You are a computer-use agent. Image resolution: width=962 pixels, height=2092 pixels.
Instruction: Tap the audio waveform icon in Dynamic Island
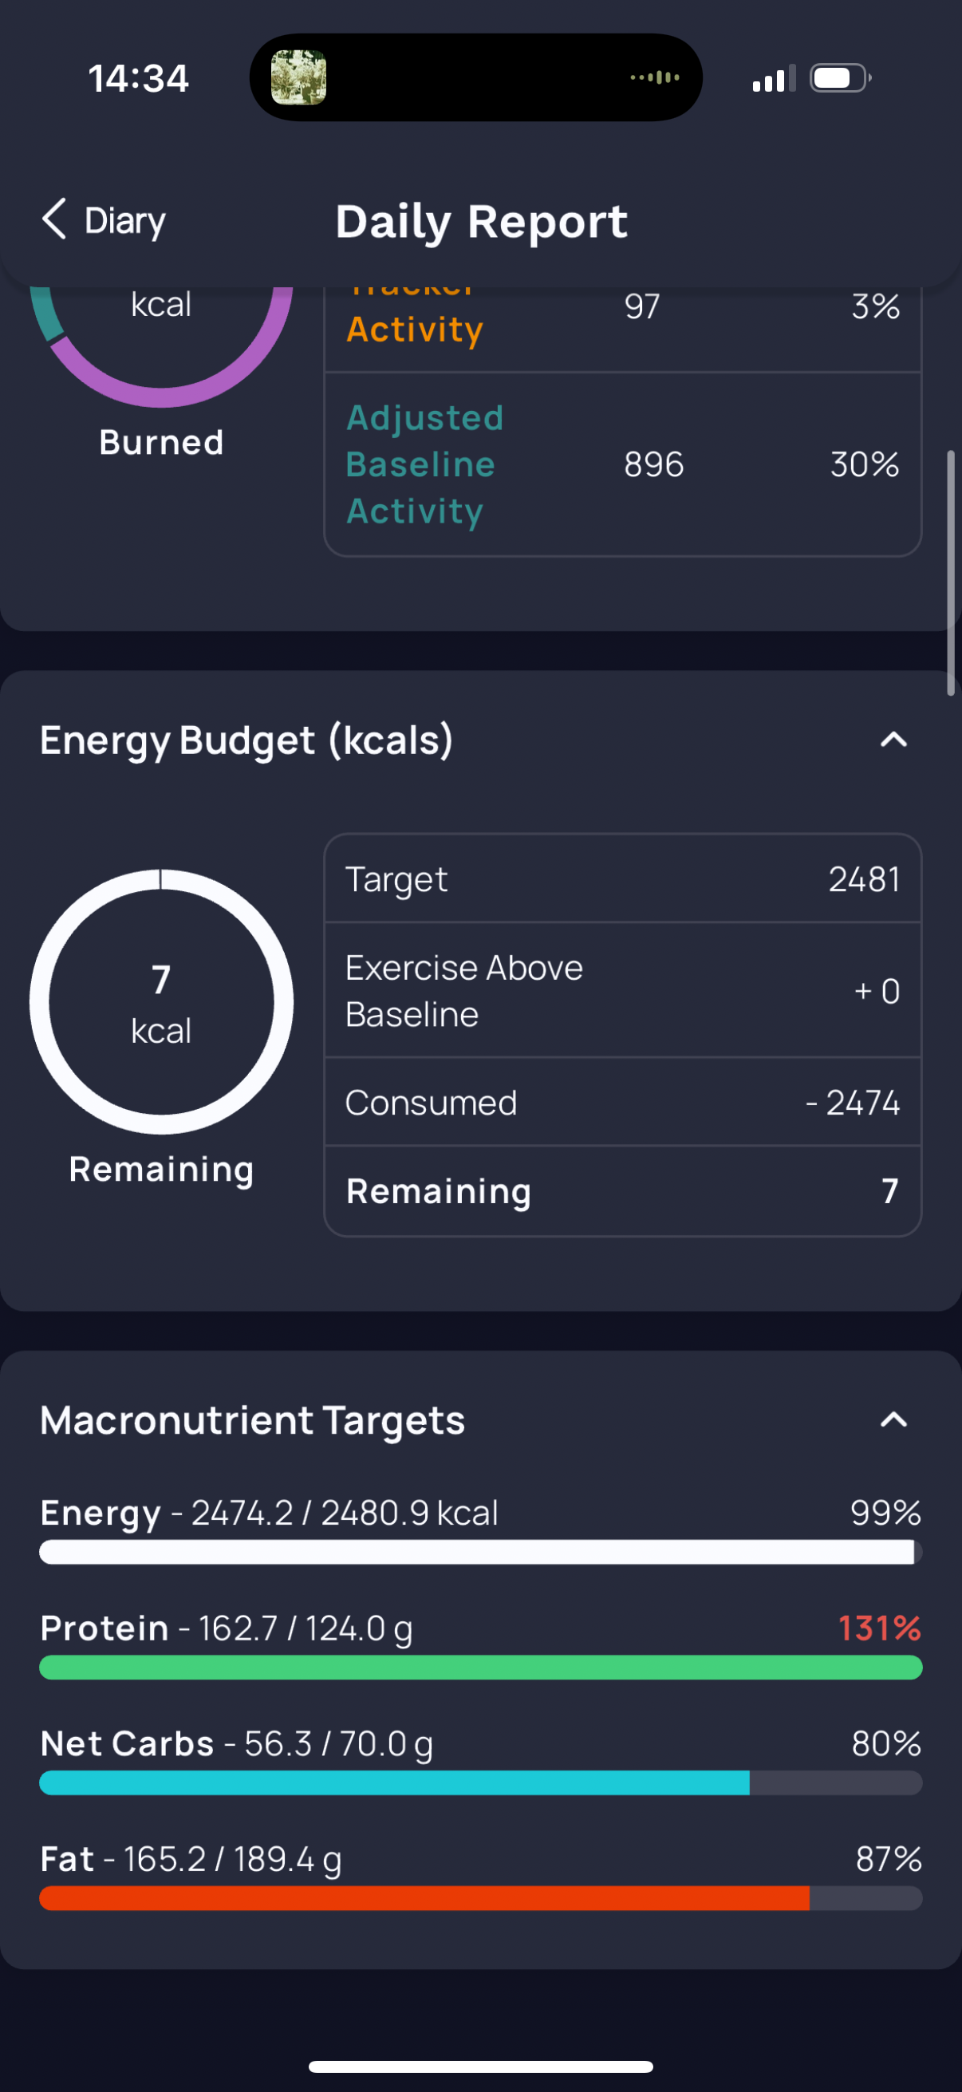click(654, 78)
